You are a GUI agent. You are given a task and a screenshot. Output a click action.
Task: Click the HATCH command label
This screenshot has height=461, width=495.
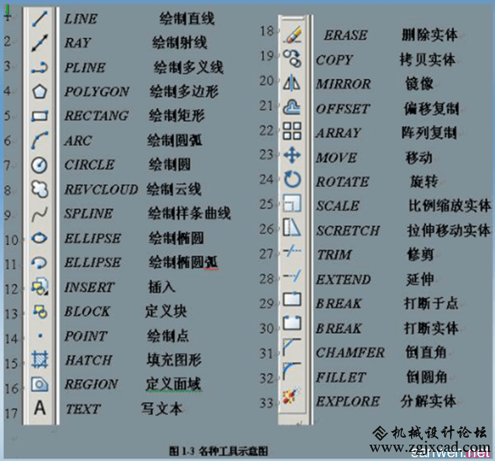pyautogui.click(x=89, y=360)
